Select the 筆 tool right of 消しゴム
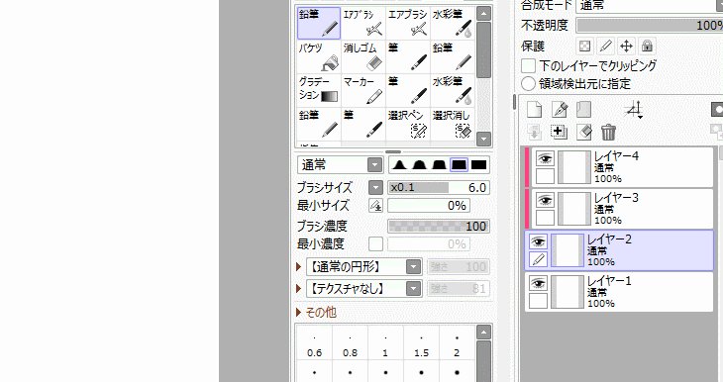This screenshot has width=723, height=382. point(408,57)
